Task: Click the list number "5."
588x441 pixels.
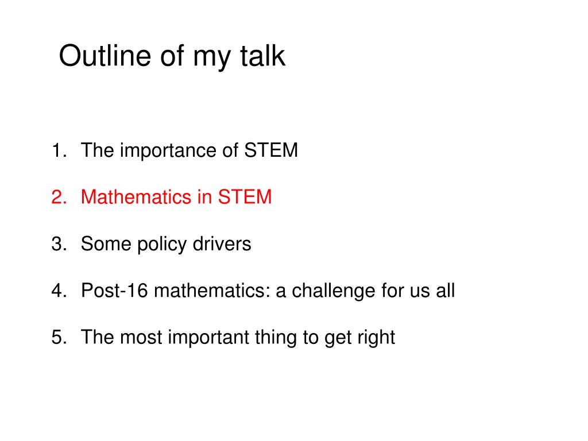Action: click(x=59, y=337)
